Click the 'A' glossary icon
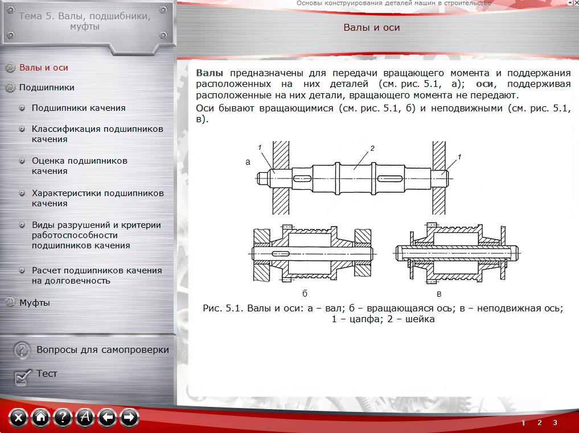 pos(85,418)
